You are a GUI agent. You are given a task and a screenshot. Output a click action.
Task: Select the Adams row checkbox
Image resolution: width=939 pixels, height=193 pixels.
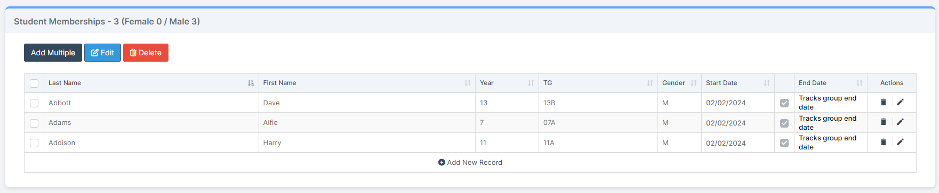click(34, 123)
